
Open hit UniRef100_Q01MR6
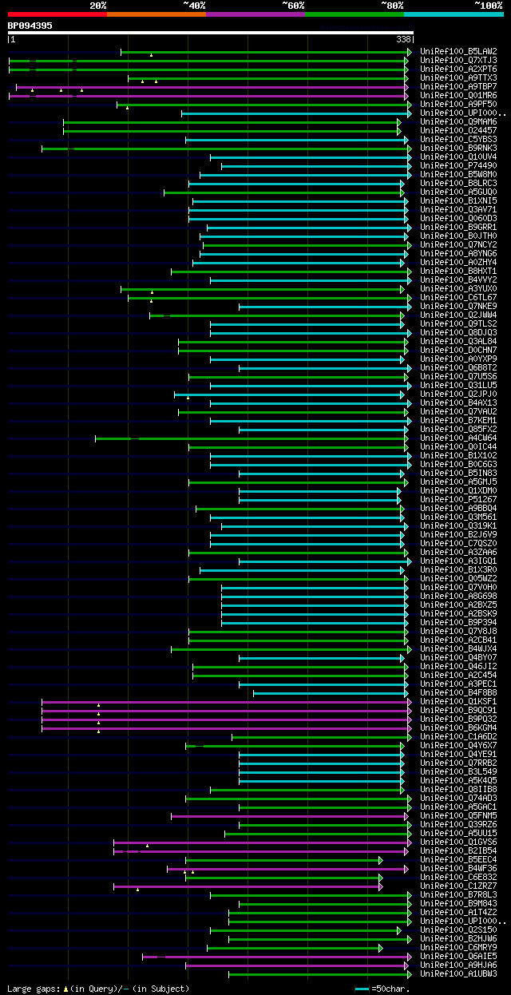click(x=458, y=96)
